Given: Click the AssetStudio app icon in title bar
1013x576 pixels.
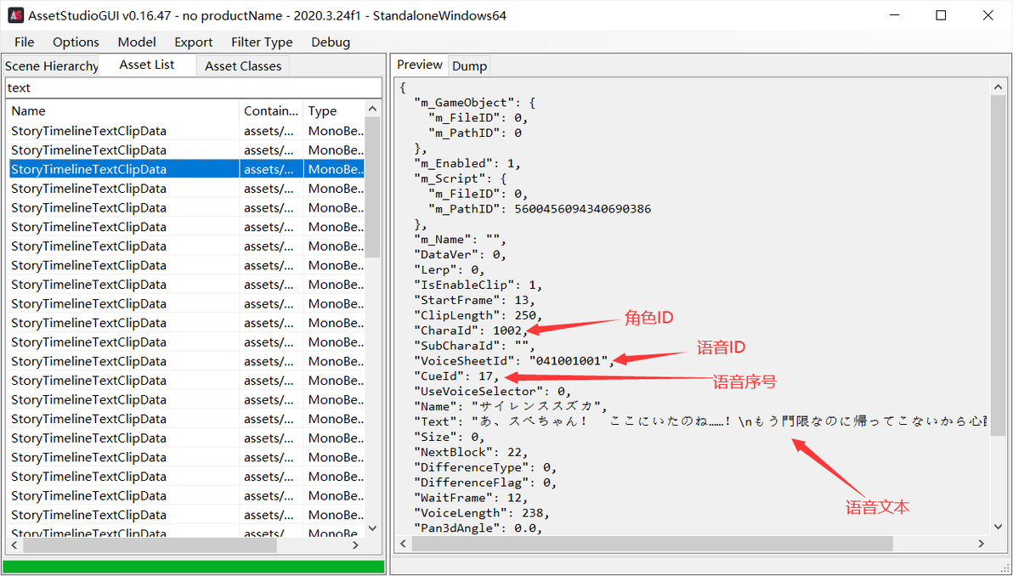Looking at the screenshot, I should 15,14.
